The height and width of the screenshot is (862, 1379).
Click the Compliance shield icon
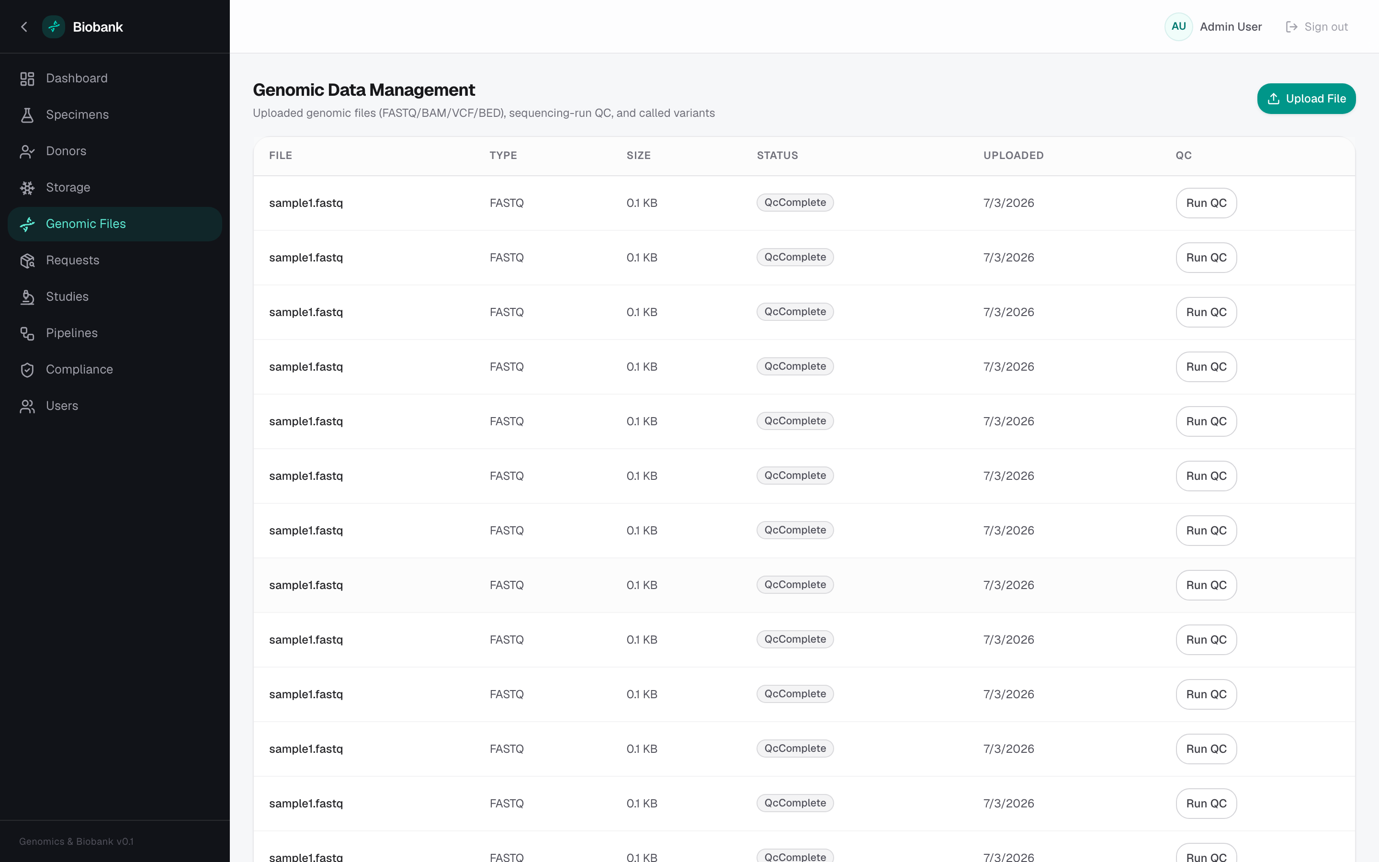click(27, 370)
